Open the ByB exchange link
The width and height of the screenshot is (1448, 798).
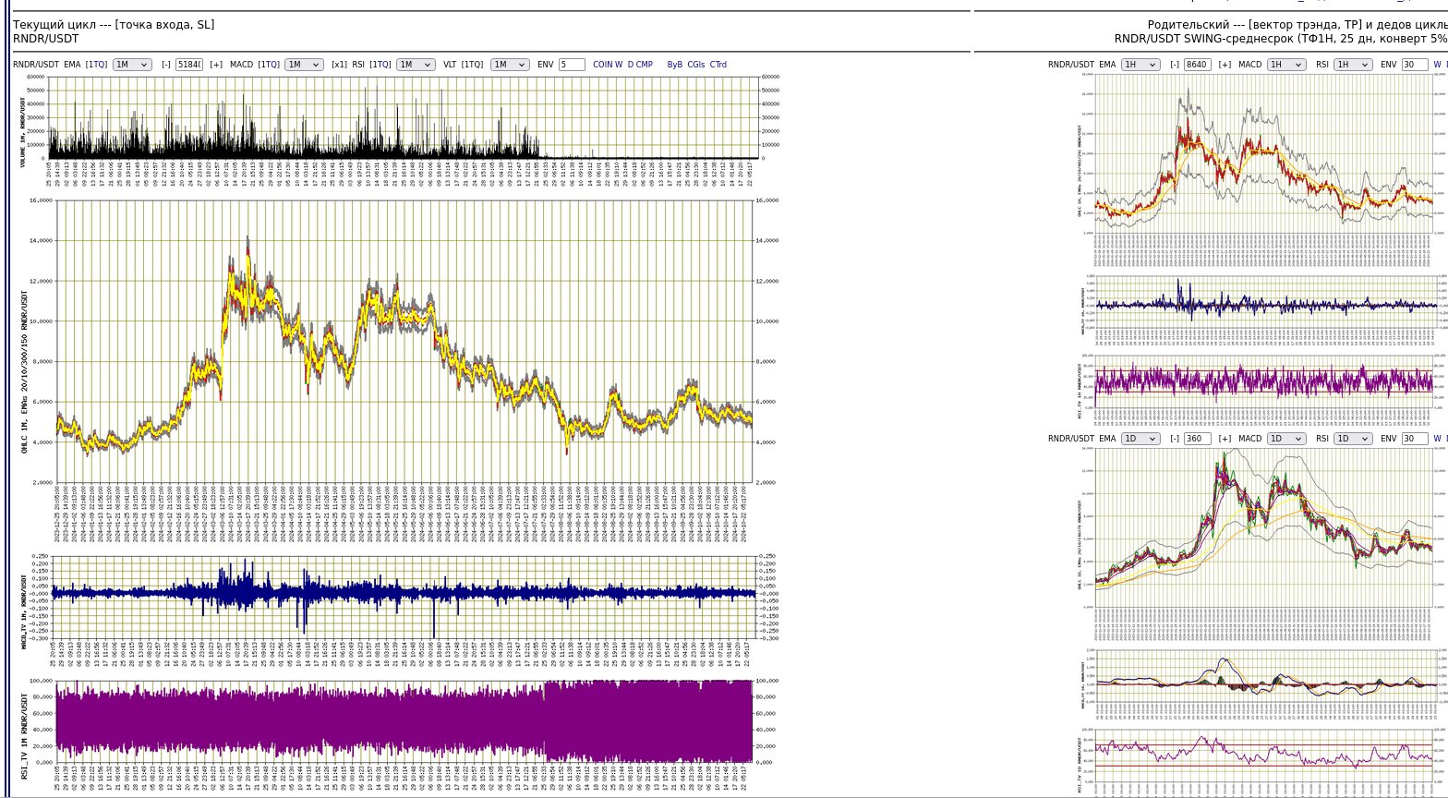click(x=675, y=65)
